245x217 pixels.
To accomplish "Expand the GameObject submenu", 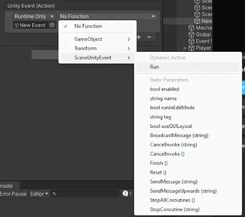I will (98, 39).
